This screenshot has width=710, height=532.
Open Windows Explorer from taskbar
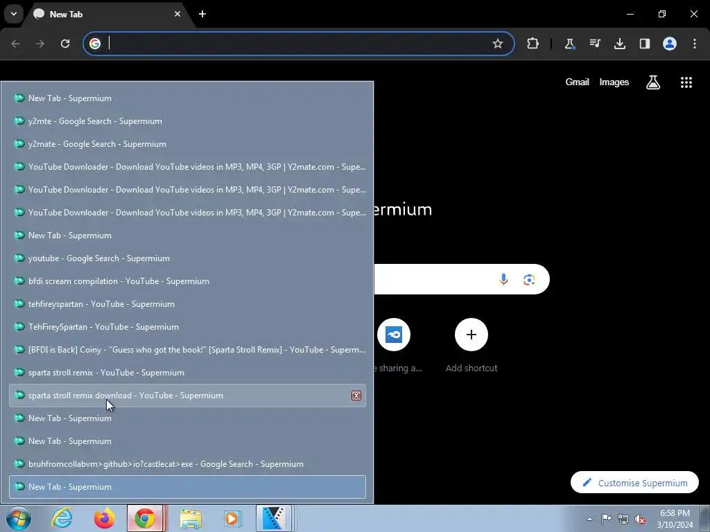click(191, 518)
